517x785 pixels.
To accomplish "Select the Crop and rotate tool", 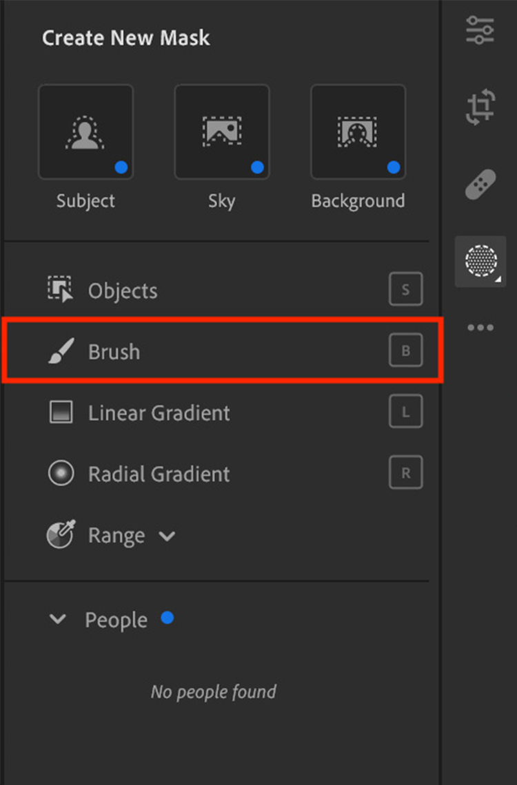I will (x=480, y=109).
